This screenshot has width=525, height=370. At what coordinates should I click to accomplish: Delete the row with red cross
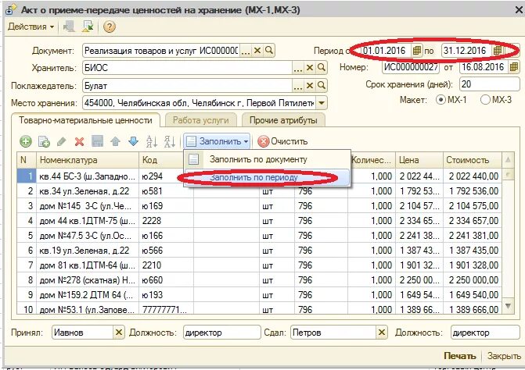tap(79, 141)
